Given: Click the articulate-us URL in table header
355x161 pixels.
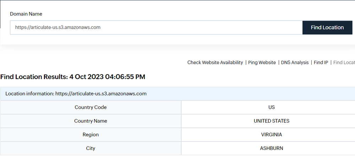Looking at the screenshot, I should coord(101,94).
